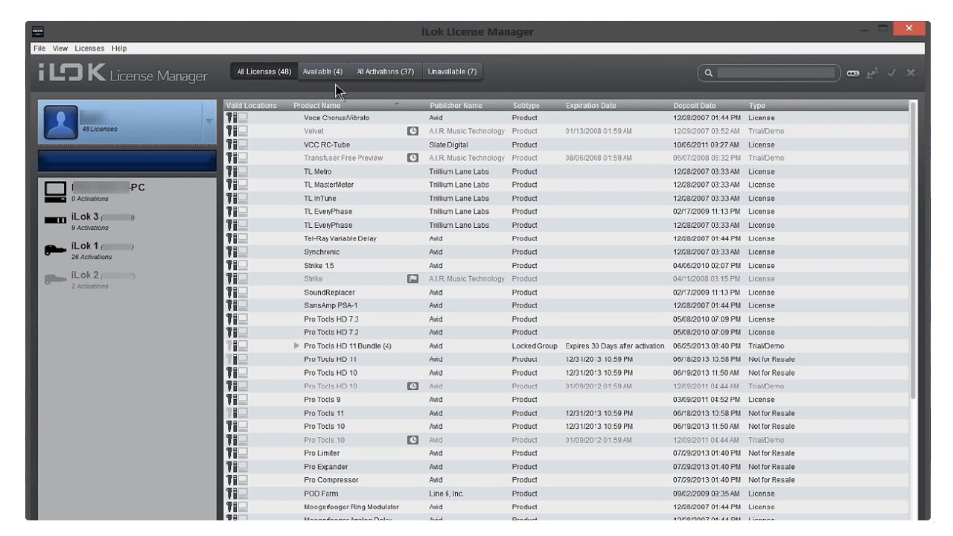Select the PC computer location icon
Screen dimensions: 953x536
(55, 192)
